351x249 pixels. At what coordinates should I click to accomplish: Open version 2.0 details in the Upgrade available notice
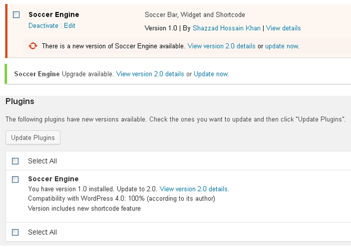pyautogui.click(x=150, y=74)
